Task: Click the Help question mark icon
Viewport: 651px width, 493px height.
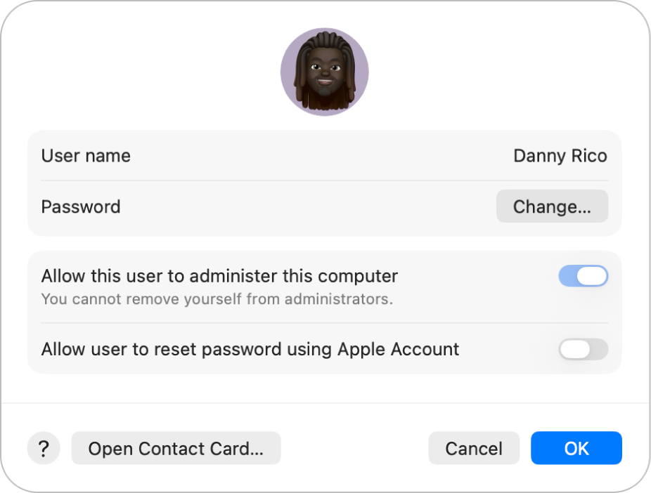Action: tap(44, 448)
